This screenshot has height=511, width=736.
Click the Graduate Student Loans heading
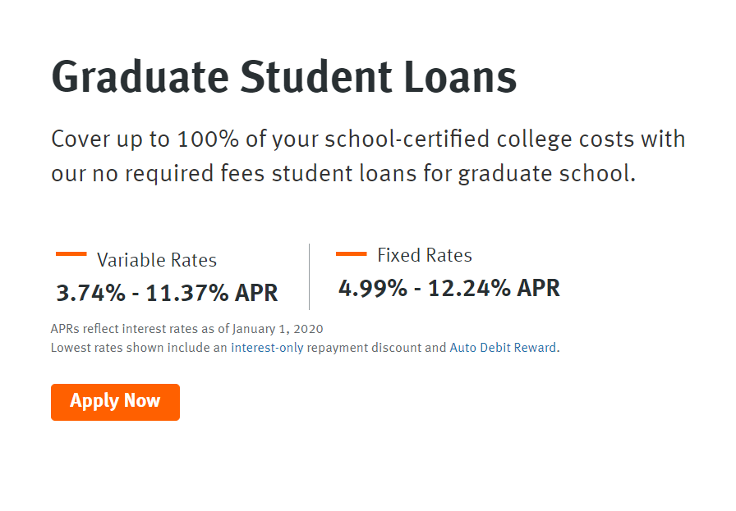pyautogui.click(x=284, y=78)
